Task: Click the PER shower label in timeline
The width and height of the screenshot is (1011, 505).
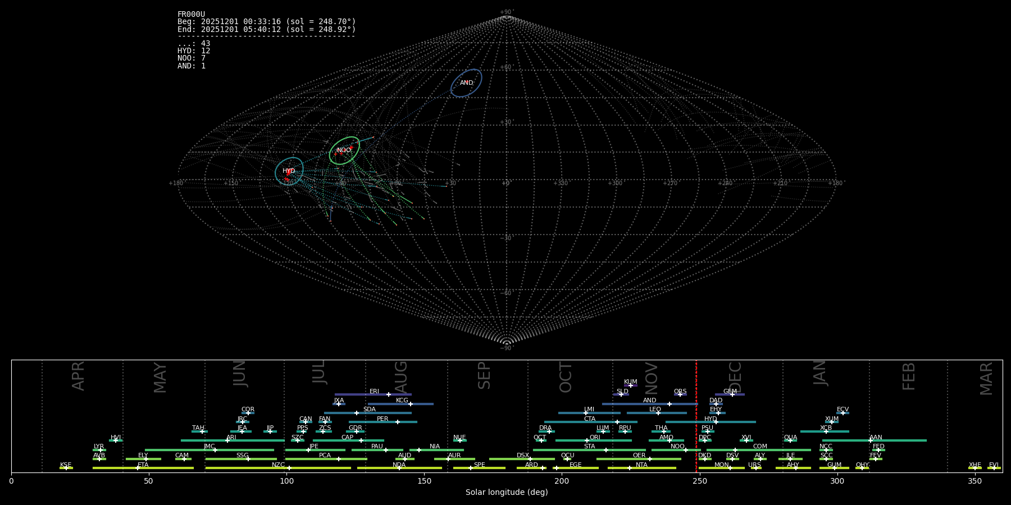Action: (382, 419)
